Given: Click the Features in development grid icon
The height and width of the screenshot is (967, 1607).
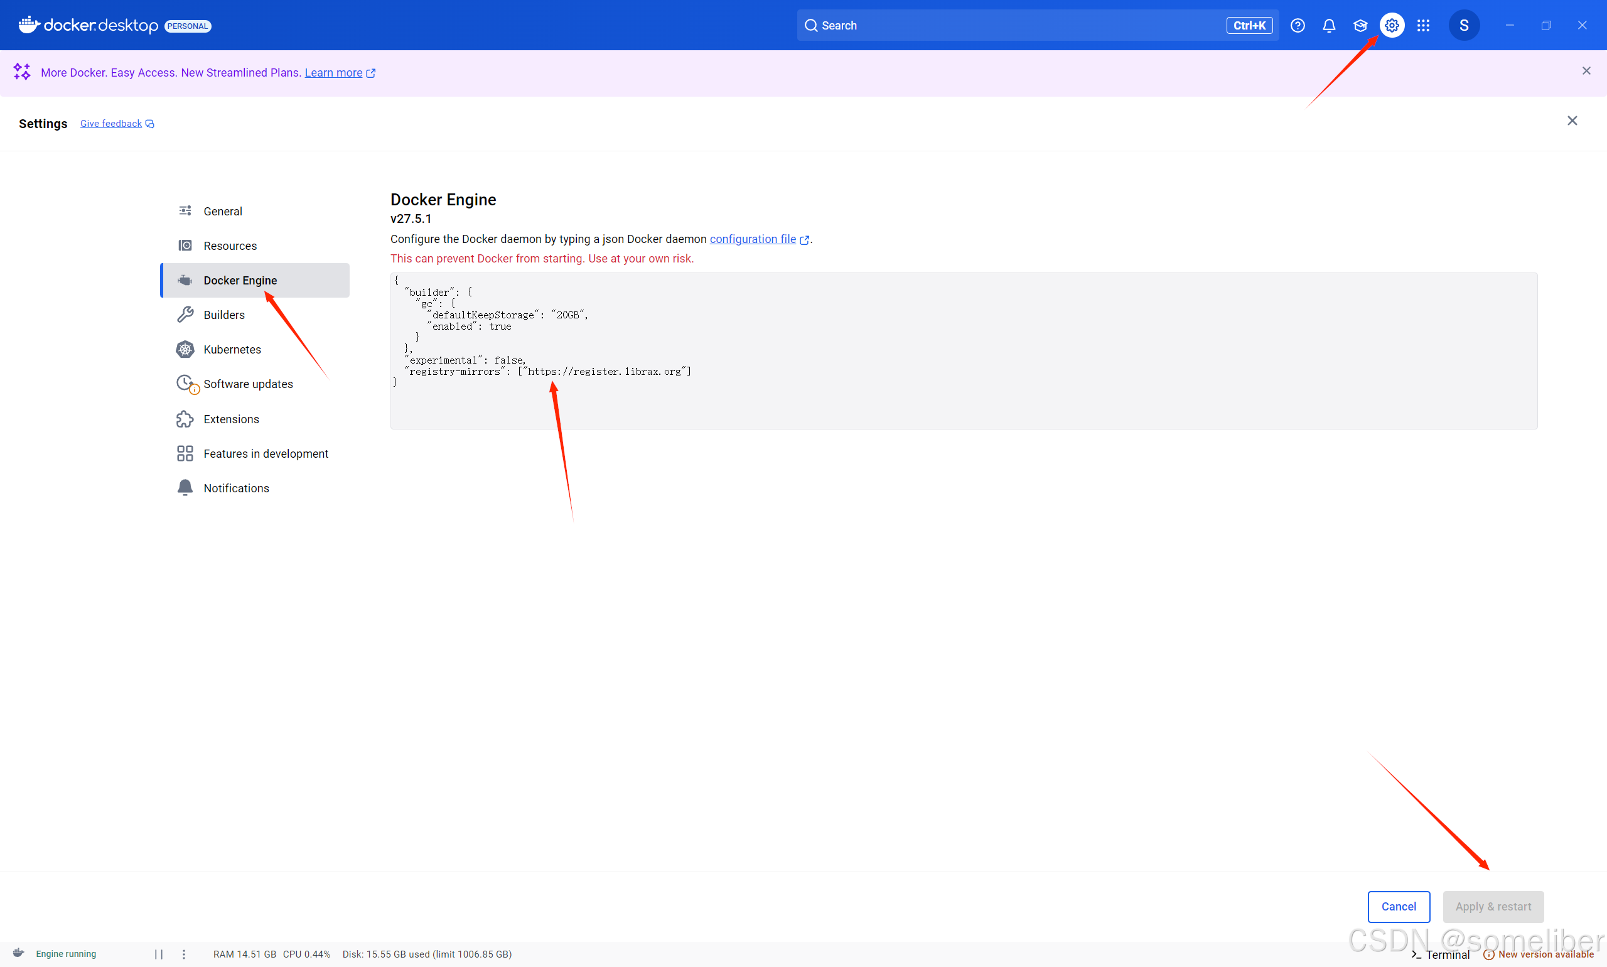Looking at the screenshot, I should click(185, 453).
